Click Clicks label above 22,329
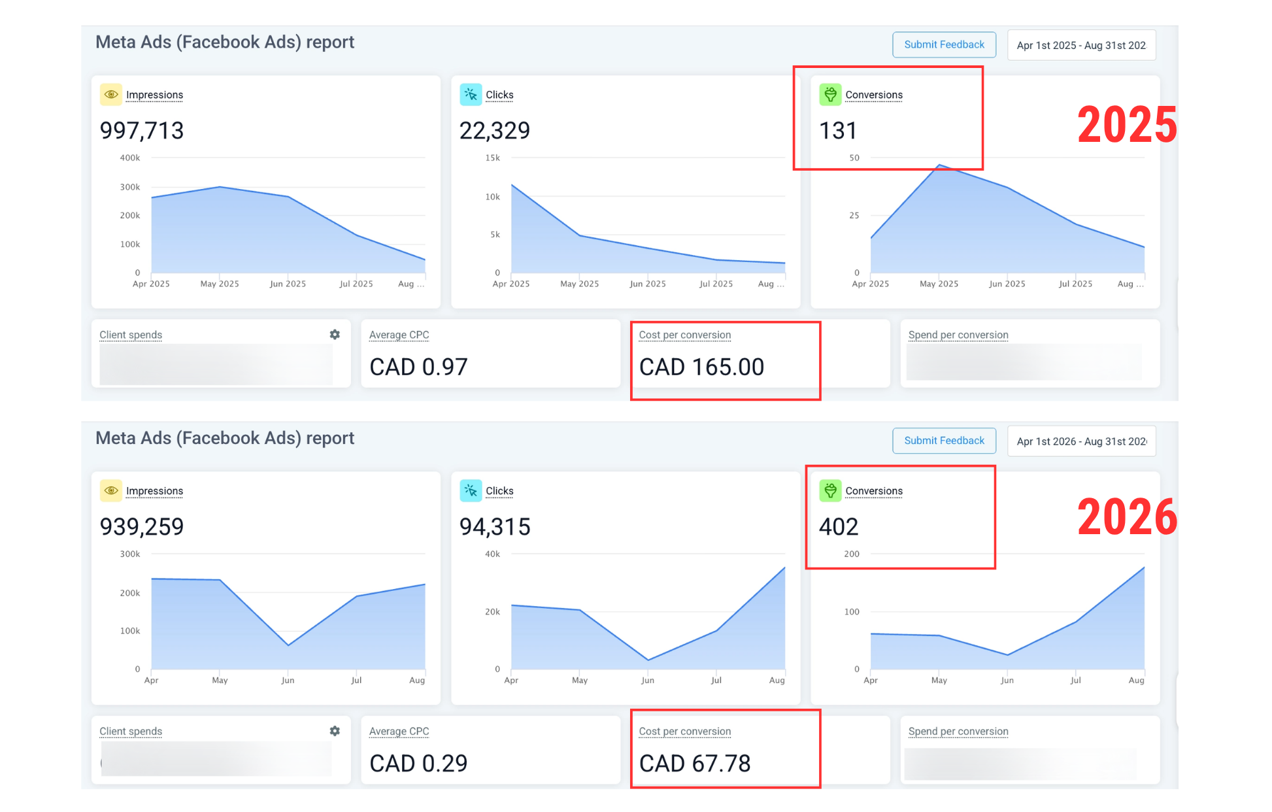Viewport: 1272px width, 812px height. (x=499, y=95)
